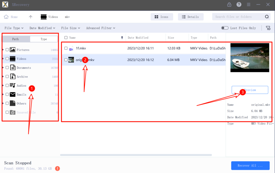Click the Emails category label
The image size is (275, 173).
[21, 95]
